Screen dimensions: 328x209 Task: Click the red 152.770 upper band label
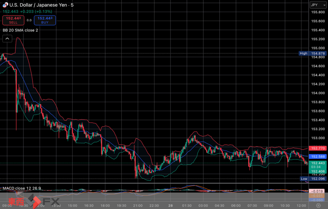pyautogui.click(x=316, y=148)
